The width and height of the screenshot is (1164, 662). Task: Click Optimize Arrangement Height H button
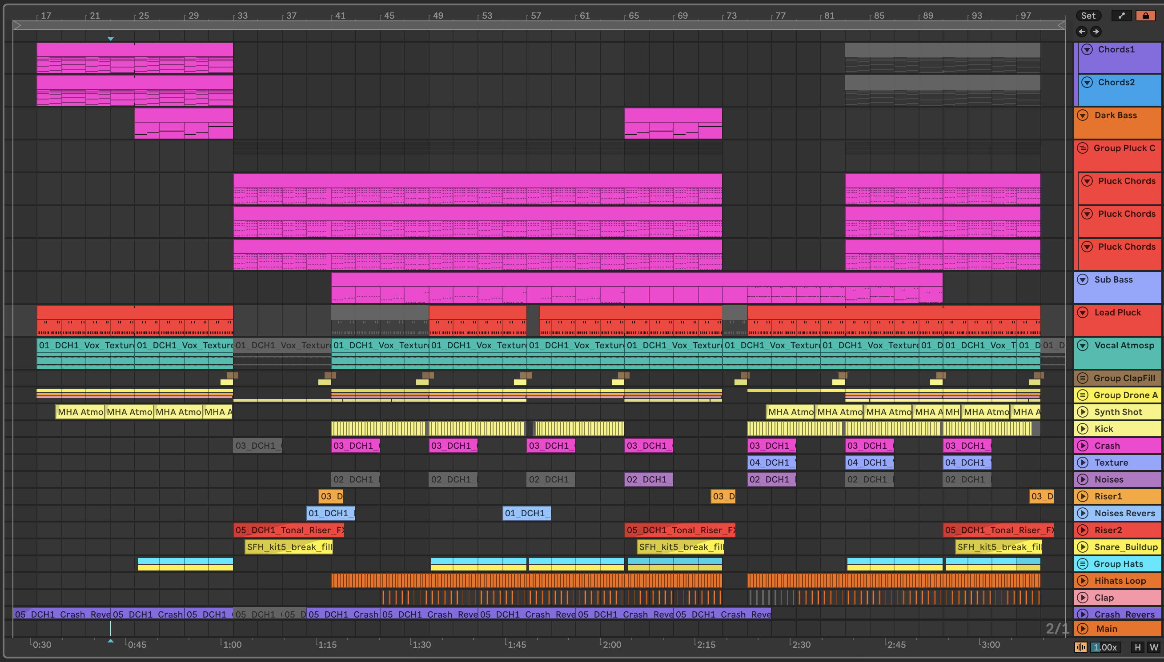click(1138, 647)
